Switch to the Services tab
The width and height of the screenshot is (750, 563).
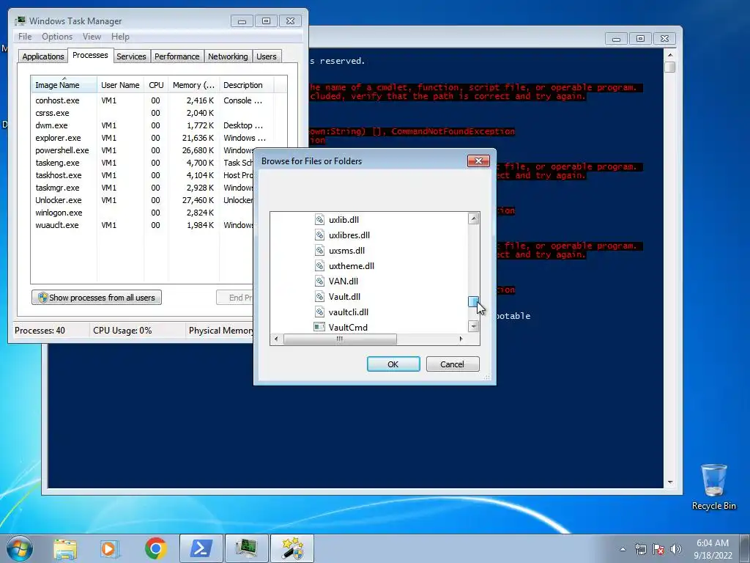pos(131,56)
